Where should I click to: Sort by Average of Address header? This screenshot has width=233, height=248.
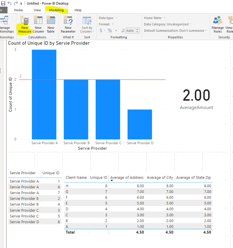pos(127,177)
